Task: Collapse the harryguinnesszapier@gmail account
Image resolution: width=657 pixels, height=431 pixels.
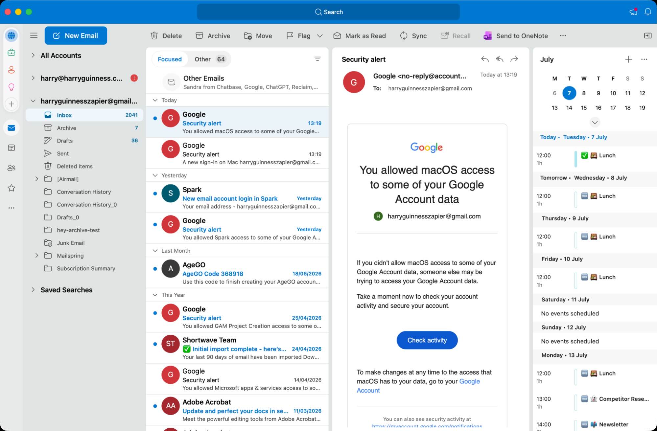Action: [x=33, y=101]
